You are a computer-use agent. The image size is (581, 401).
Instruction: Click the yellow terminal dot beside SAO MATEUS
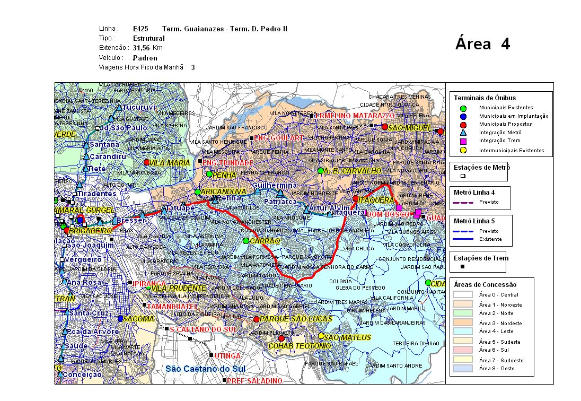point(321,336)
